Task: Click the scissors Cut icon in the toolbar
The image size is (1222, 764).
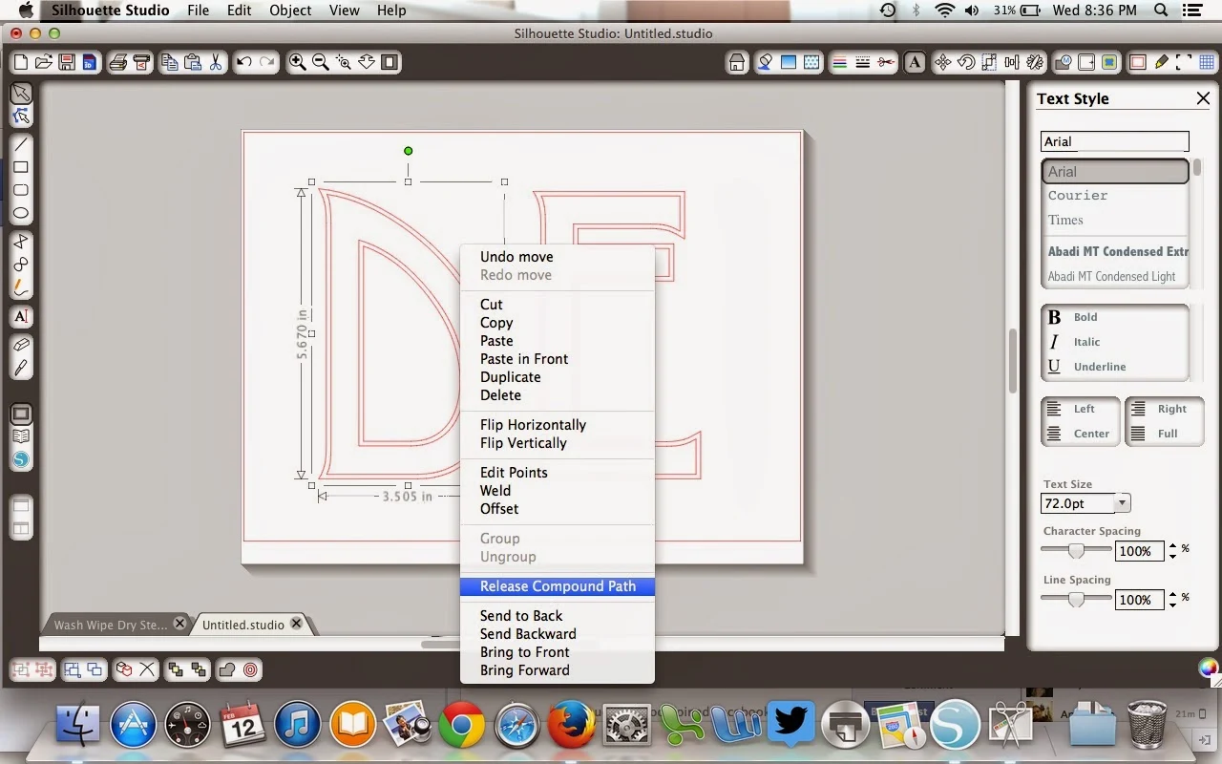Action: coord(216,63)
